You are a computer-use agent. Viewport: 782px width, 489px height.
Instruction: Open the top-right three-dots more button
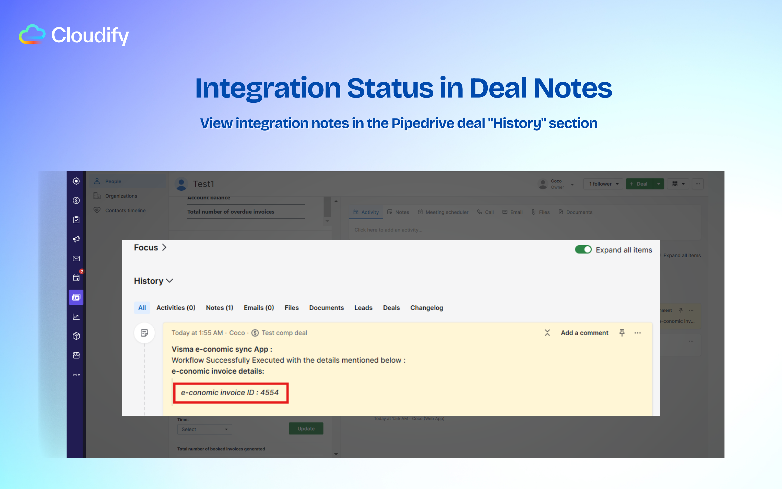pos(698,184)
